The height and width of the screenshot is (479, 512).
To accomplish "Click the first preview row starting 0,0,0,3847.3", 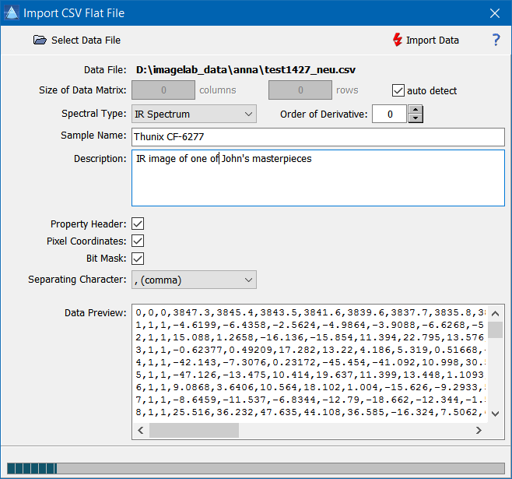I will [x=310, y=312].
